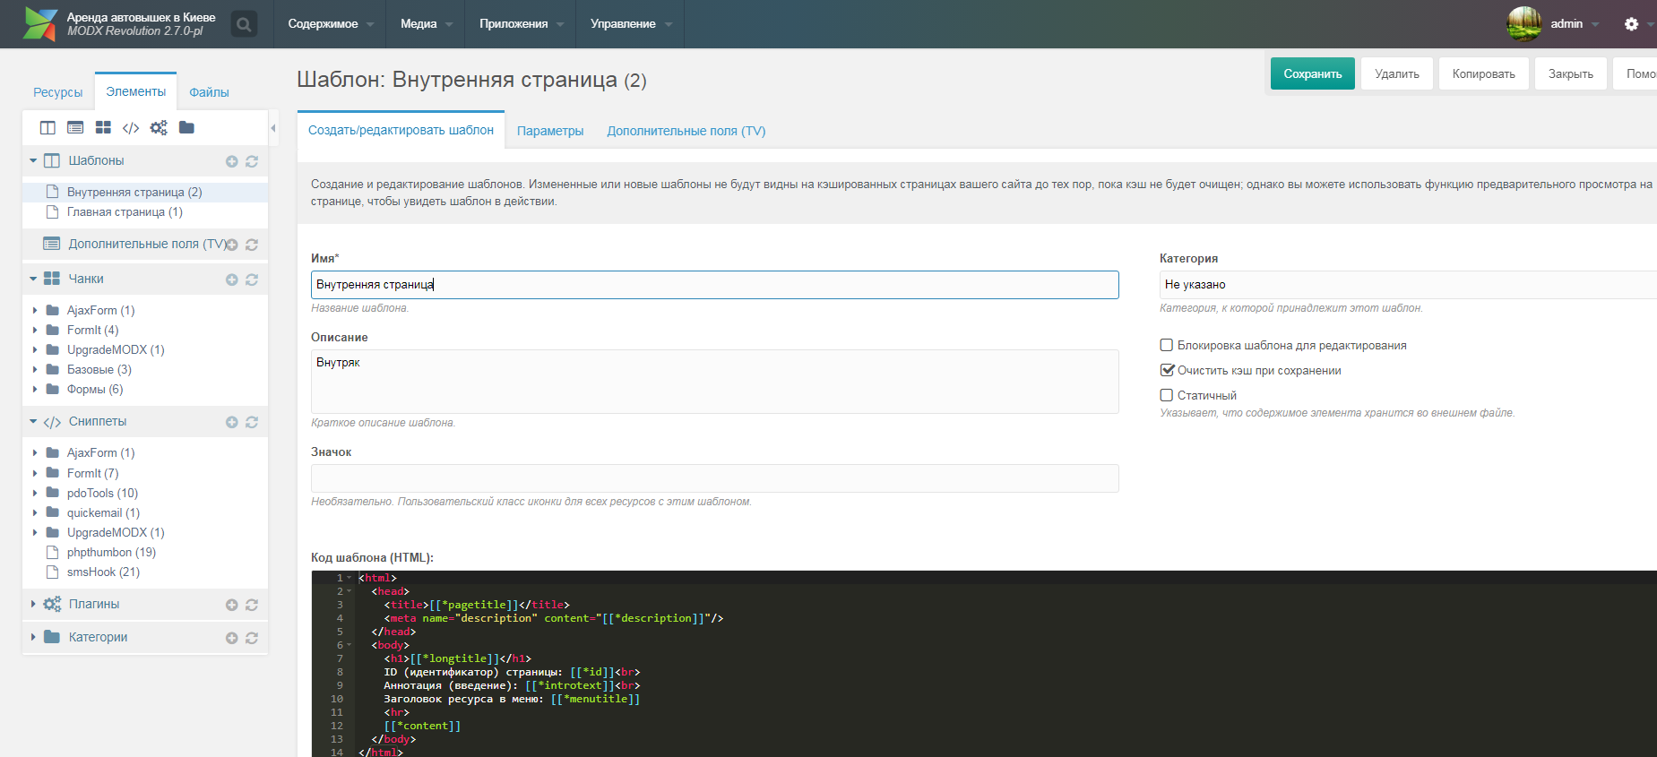
Task: Click the new TV toolbar icon
Action: pyautogui.click(x=75, y=128)
